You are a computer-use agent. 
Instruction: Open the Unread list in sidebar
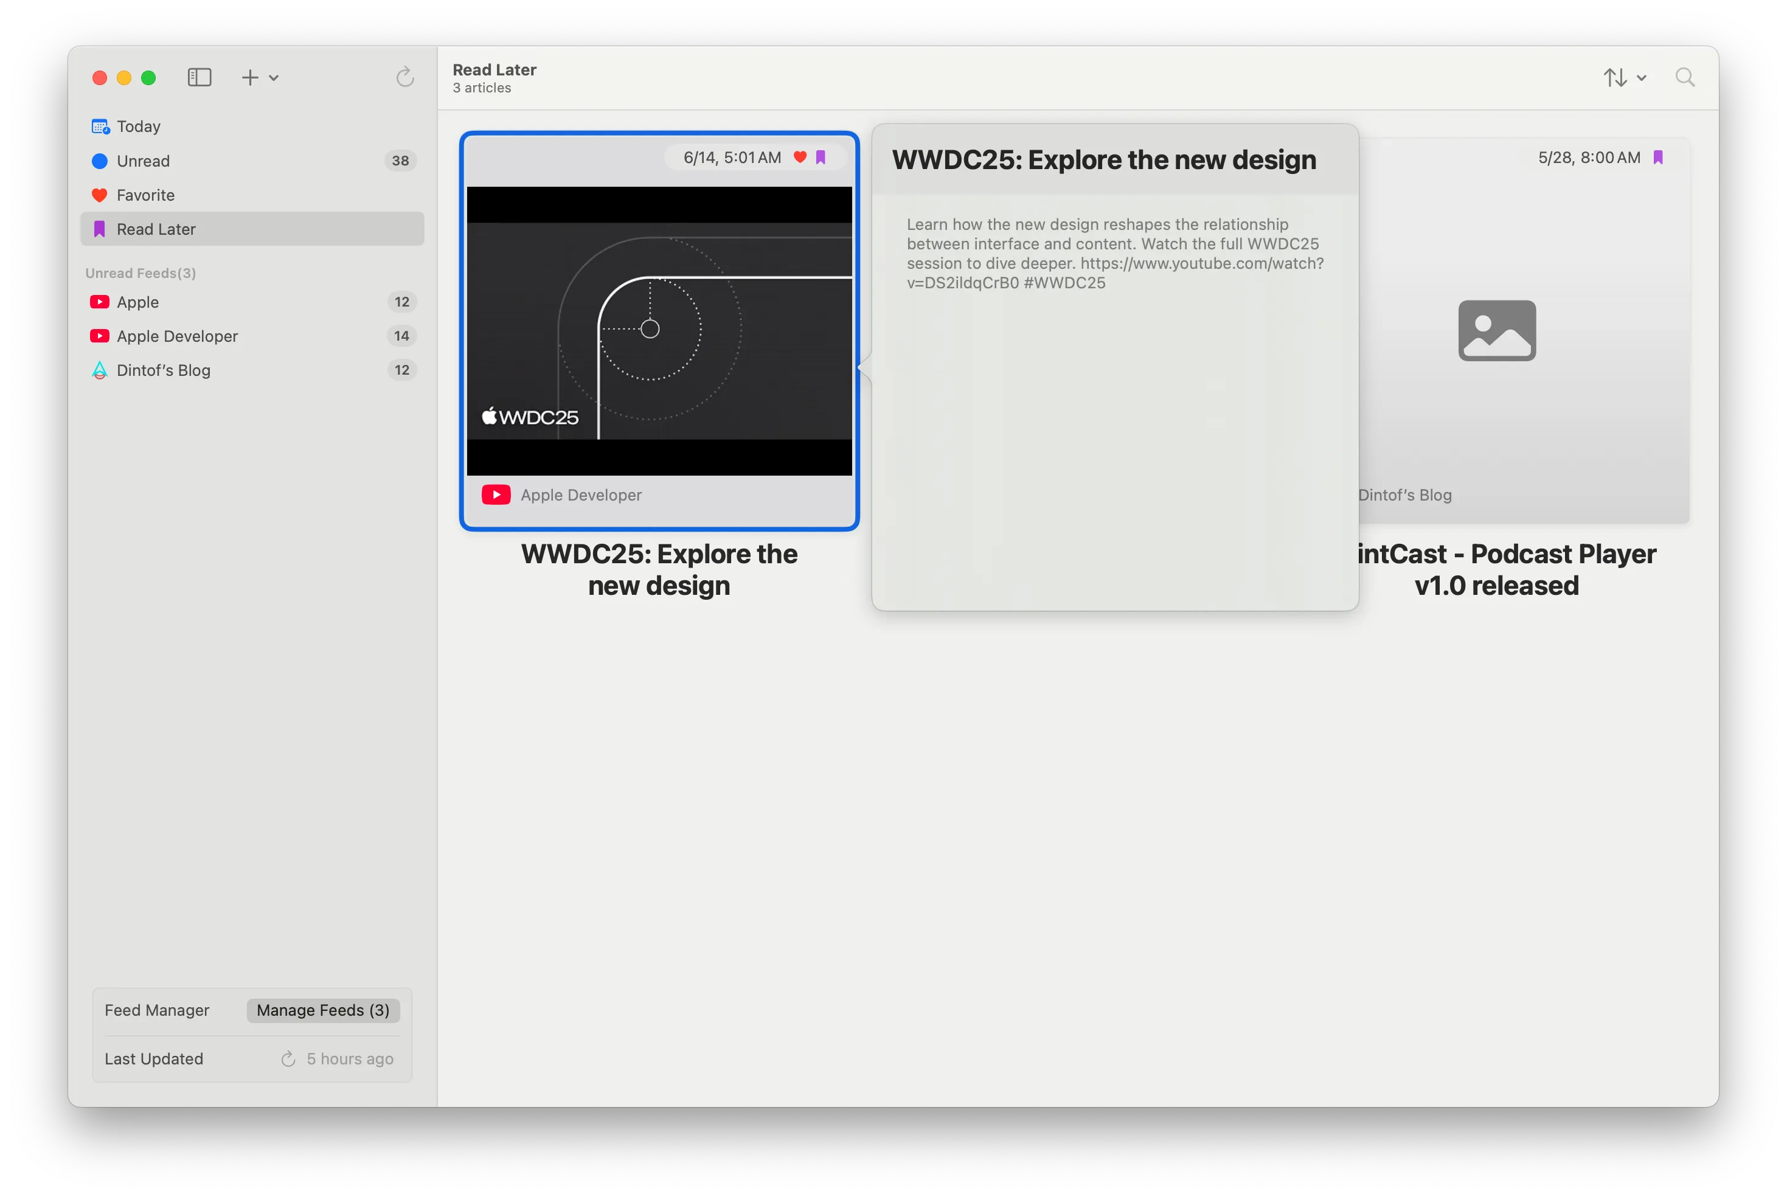(143, 161)
